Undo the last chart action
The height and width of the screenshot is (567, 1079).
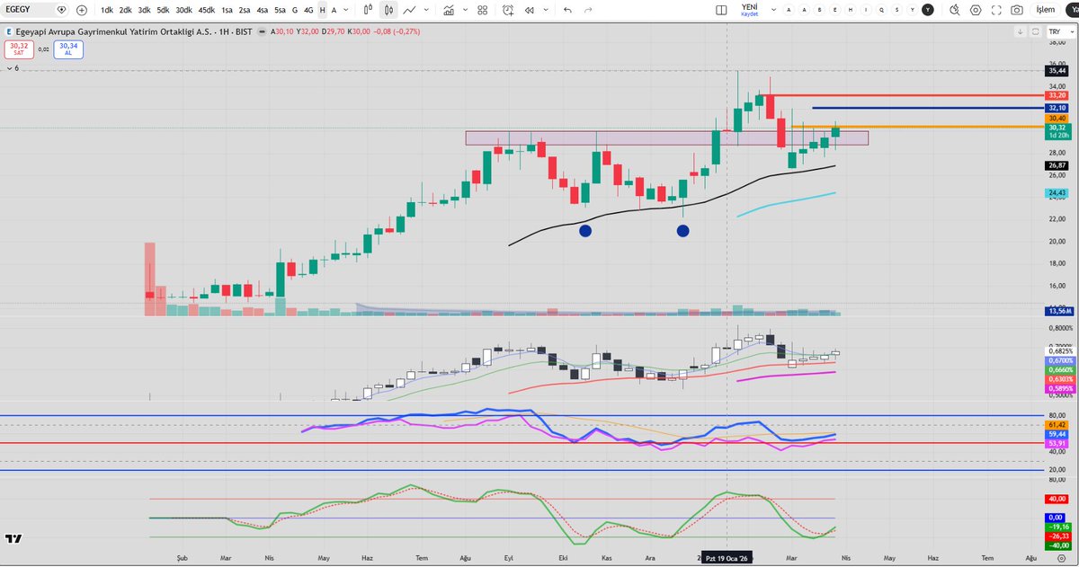pyautogui.click(x=566, y=10)
